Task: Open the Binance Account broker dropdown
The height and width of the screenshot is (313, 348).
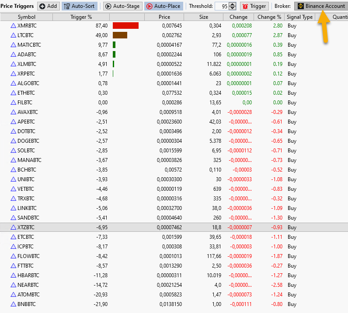Action: pos(321,6)
